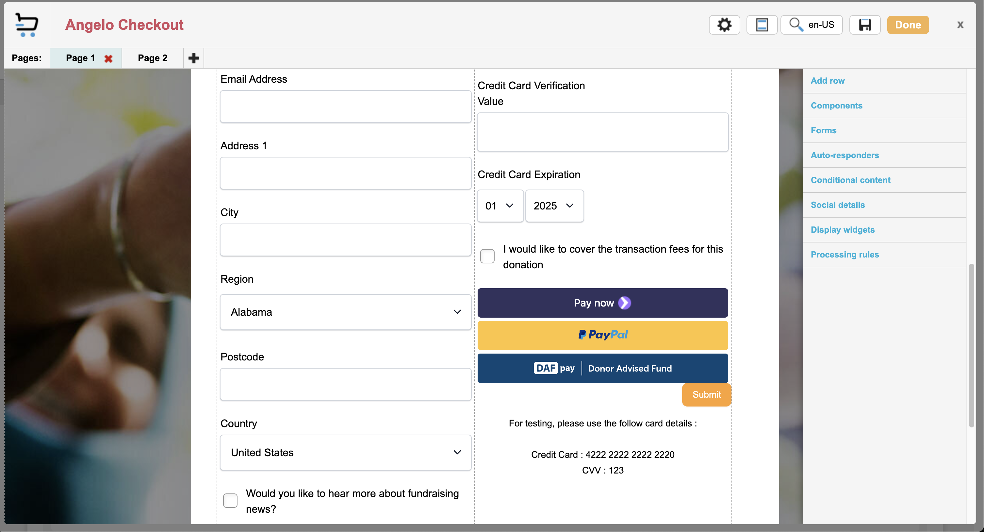The height and width of the screenshot is (532, 984).
Task: Switch to Page 2 tab
Action: 153,58
